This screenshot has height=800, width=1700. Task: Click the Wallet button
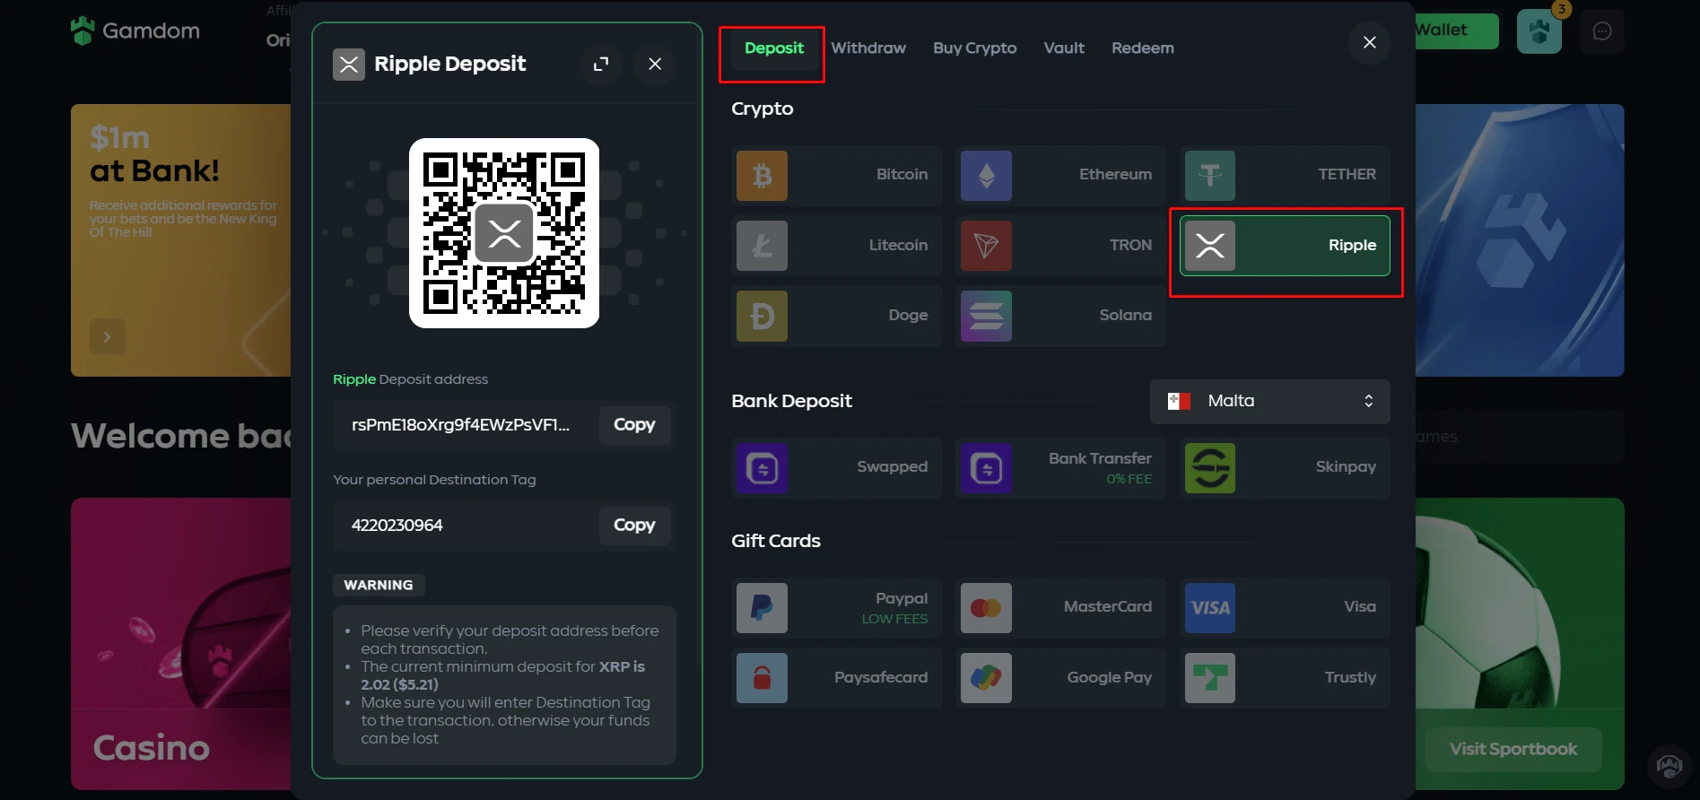[x=1455, y=30]
